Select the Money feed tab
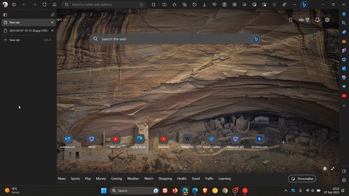 coord(101,179)
